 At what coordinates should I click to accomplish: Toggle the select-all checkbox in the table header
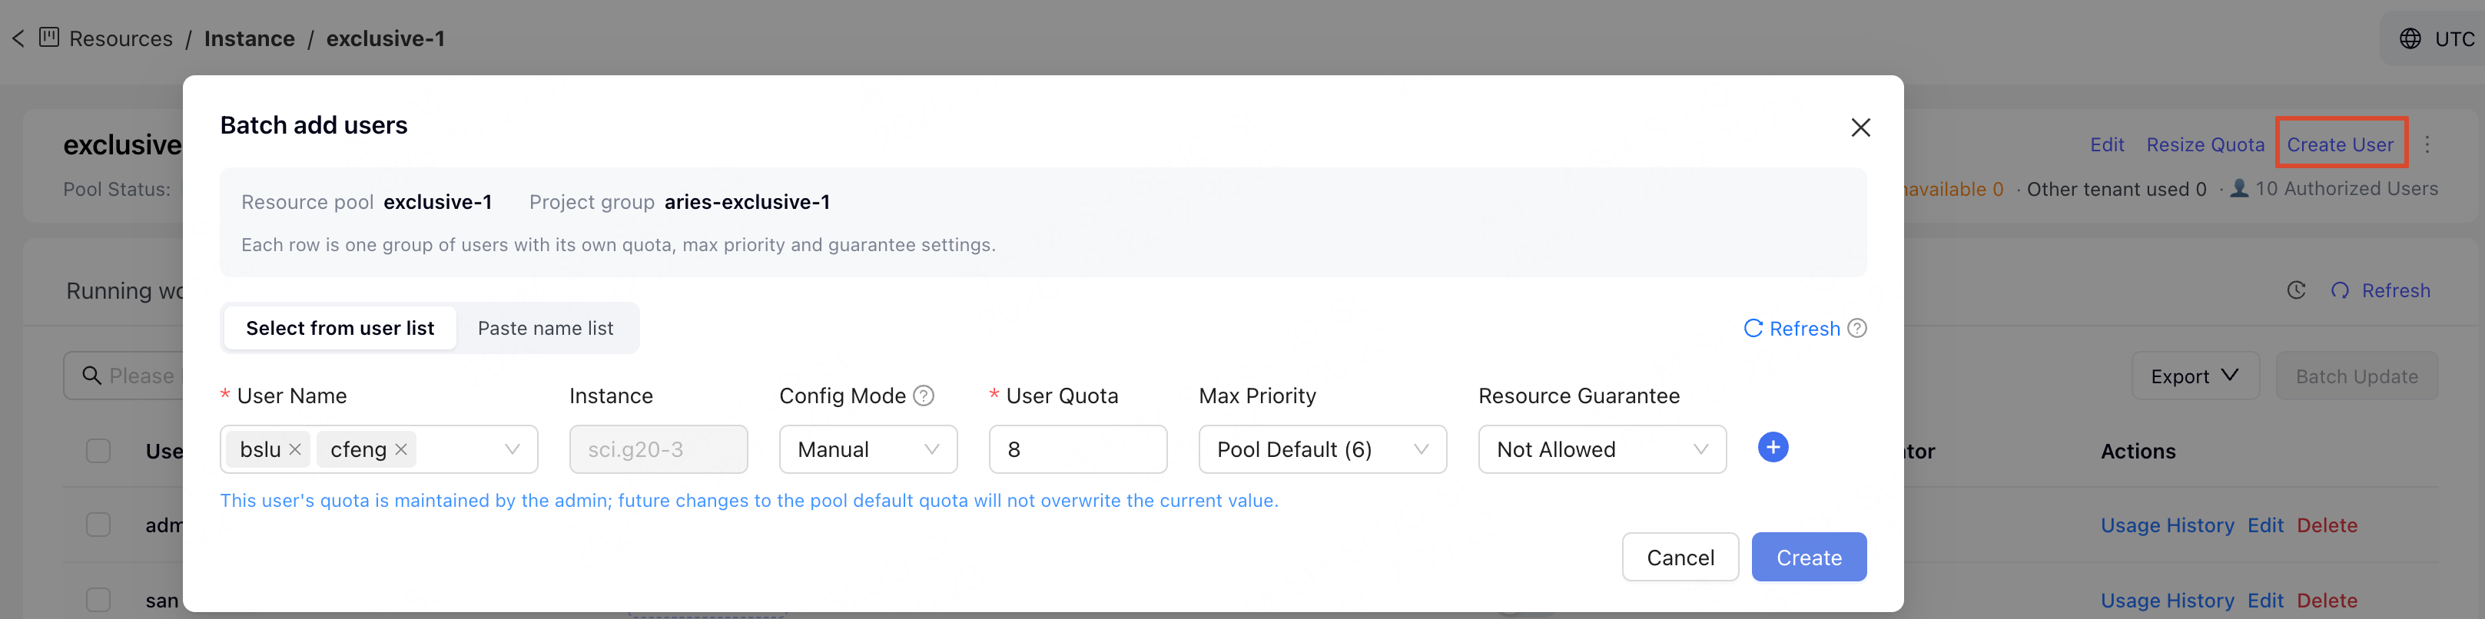(98, 450)
